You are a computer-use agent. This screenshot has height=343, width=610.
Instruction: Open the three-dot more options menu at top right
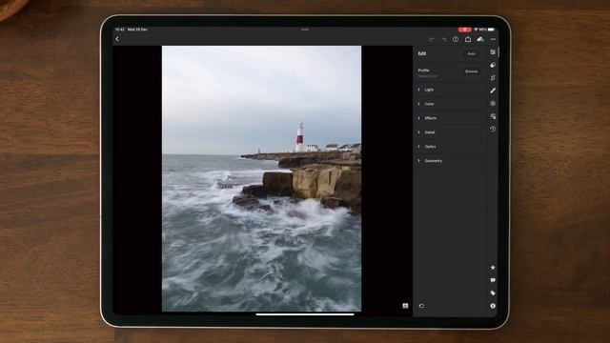pyautogui.click(x=494, y=39)
